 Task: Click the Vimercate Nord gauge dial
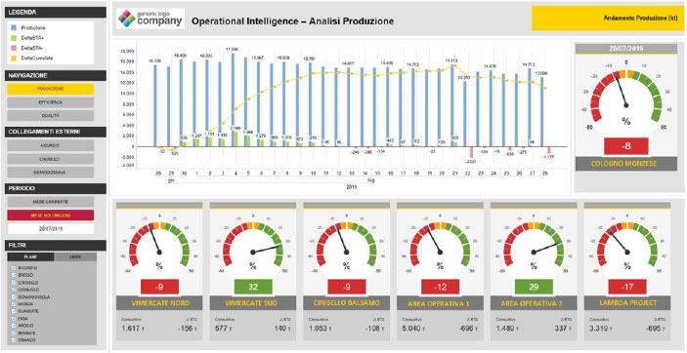[x=159, y=244]
